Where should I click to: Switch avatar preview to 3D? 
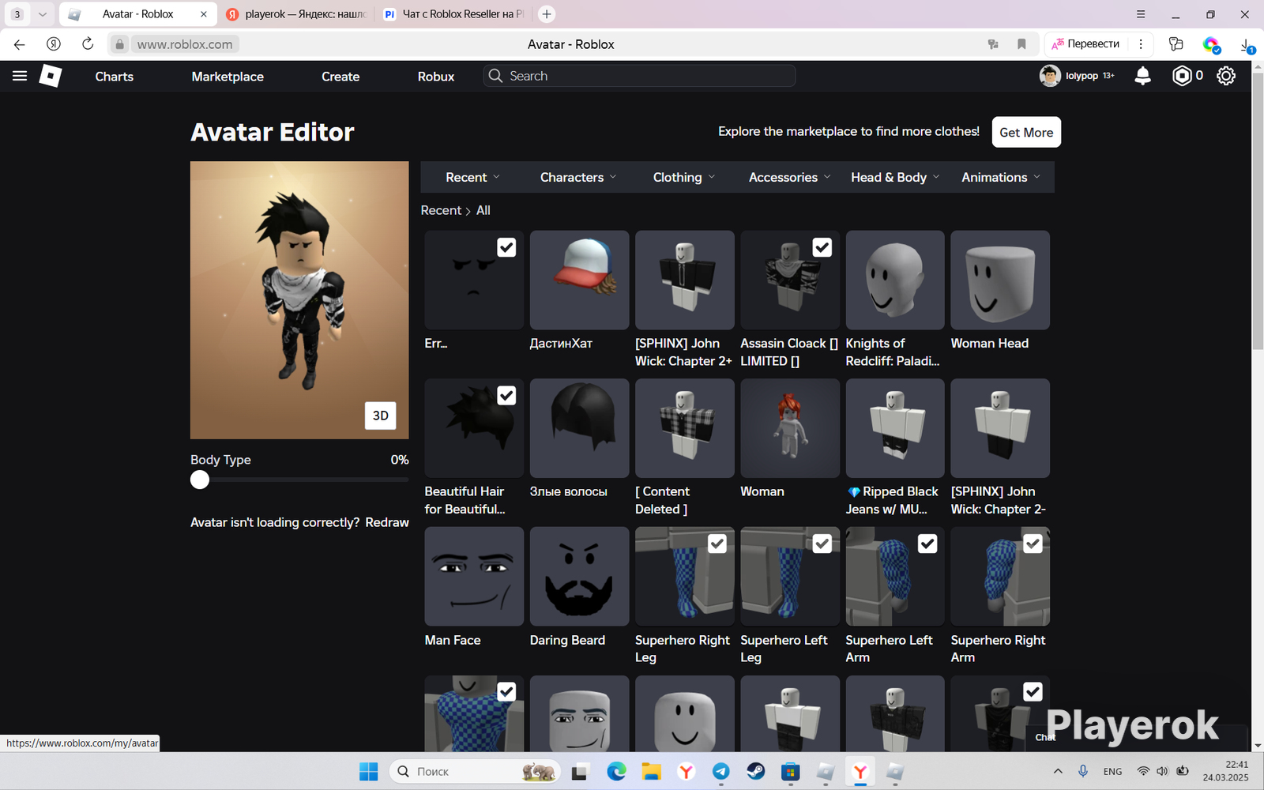click(x=380, y=416)
